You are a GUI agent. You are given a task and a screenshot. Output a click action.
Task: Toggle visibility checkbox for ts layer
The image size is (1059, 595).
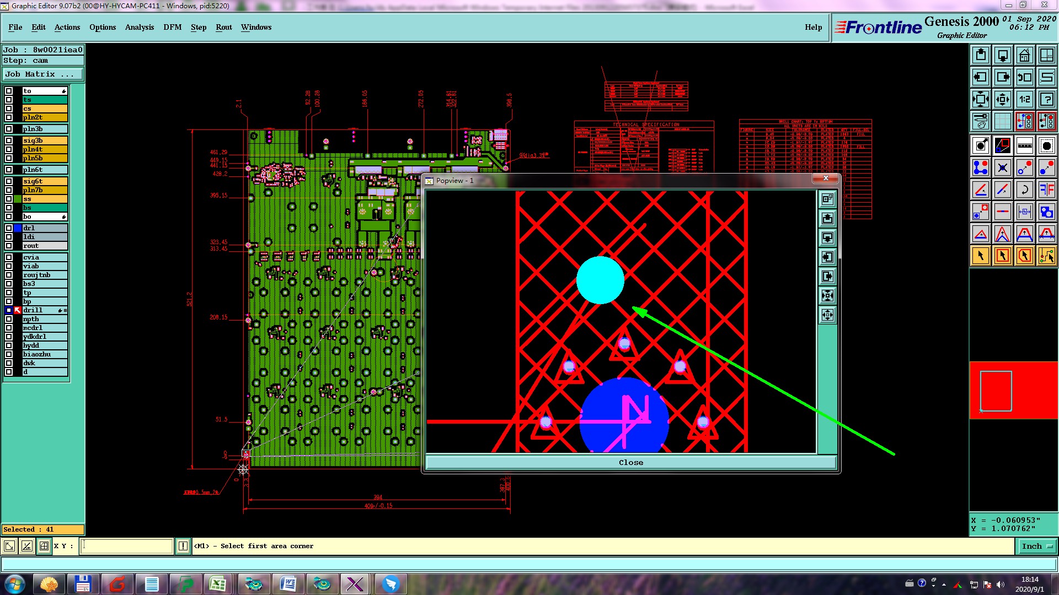(9, 100)
